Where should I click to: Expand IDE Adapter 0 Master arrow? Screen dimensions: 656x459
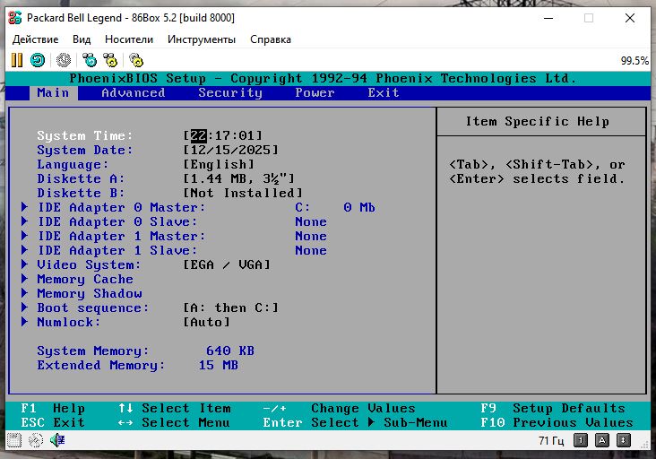25,207
